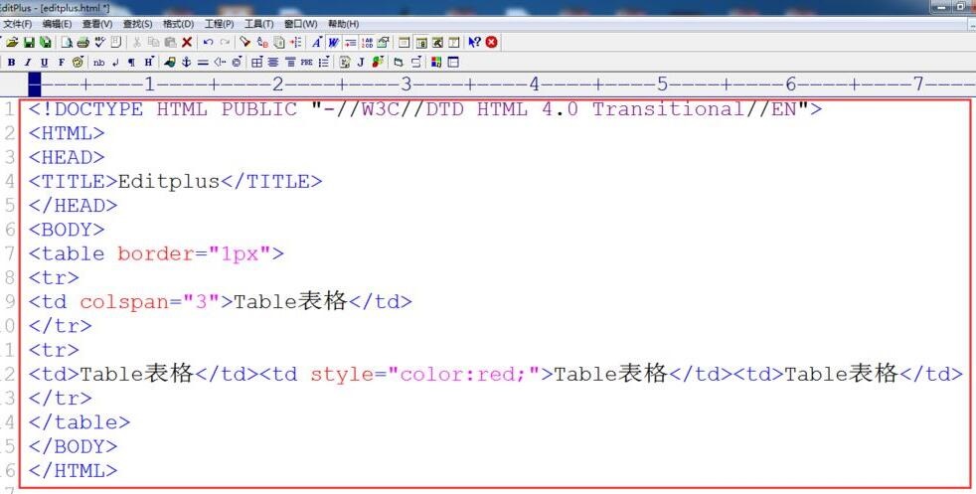Click the Print printer icon
This screenshot has width=976, height=494.
pyautogui.click(x=82, y=43)
